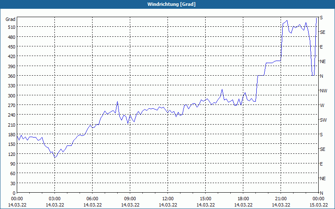Click the 240 degree label
Viewport: 335px width, 209px height.
(12, 115)
